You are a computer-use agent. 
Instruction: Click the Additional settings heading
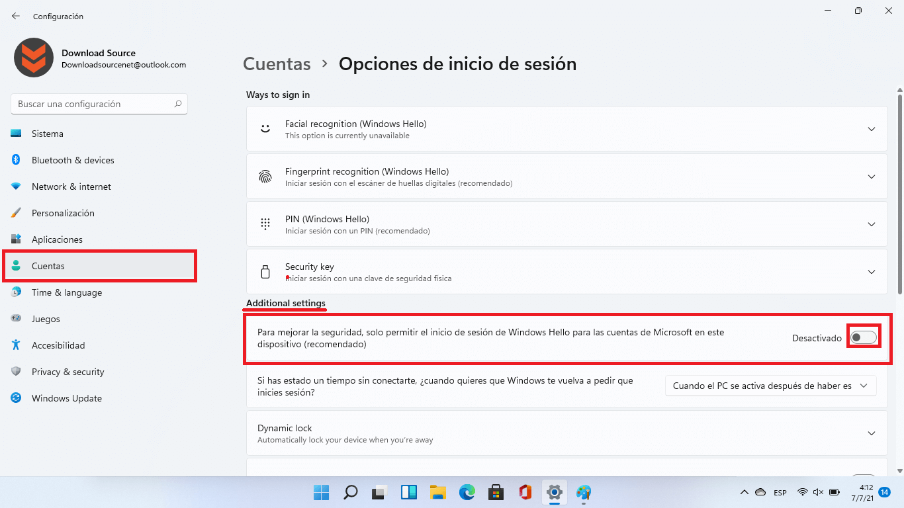[x=286, y=303]
